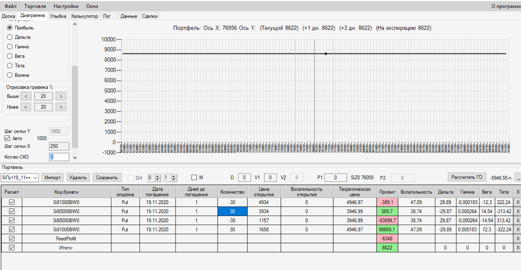This screenshot has height=270, width=521.
Task: Increase the Выше percentage with right arrow
Action: point(61,96)
